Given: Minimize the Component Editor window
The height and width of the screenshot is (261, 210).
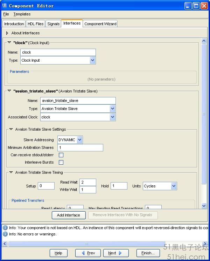Looking at the screenshot, I should (x=188, y=6).
